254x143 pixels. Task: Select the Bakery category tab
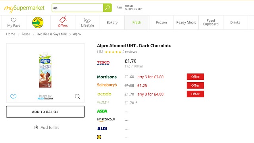click(112, 22)
